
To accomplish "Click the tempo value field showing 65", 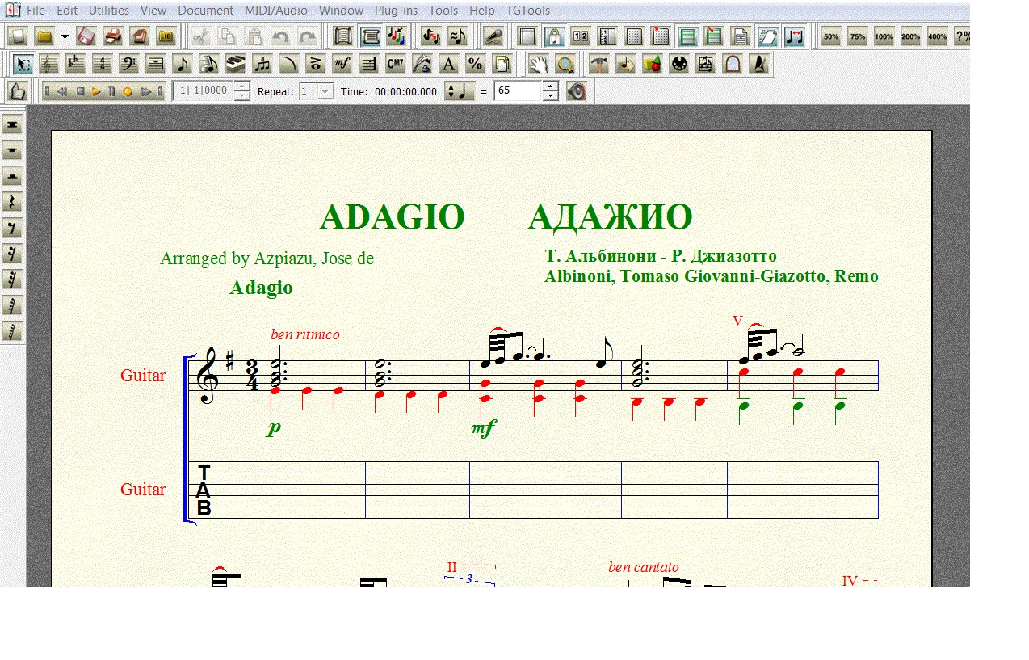I will 517,91.
